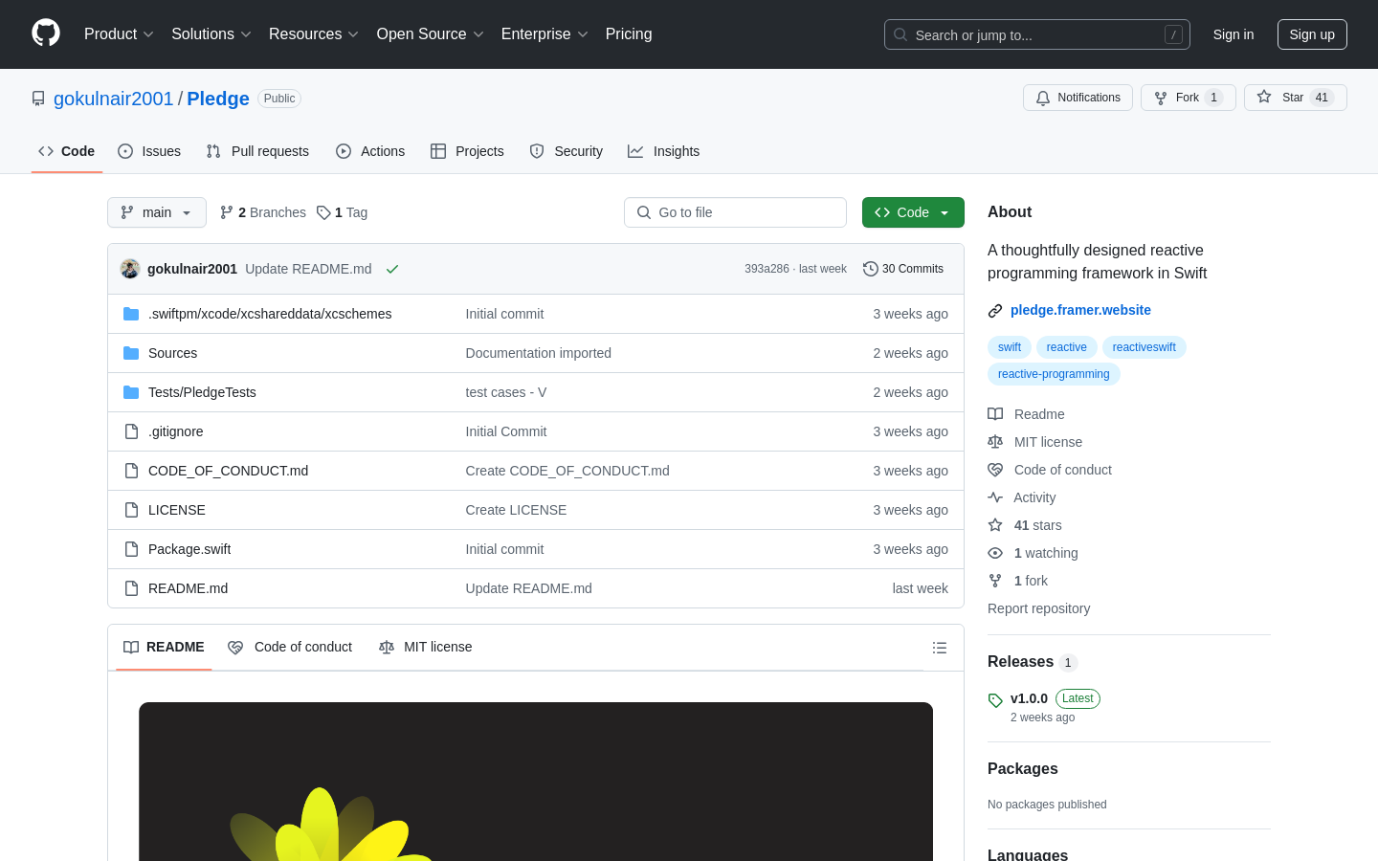
Task: Open the 'Documentation imported' commit message
Action: tap(539, 353)
